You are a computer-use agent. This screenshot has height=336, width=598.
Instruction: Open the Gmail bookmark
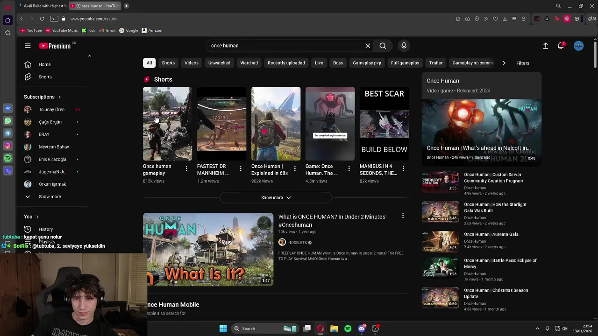107,31
